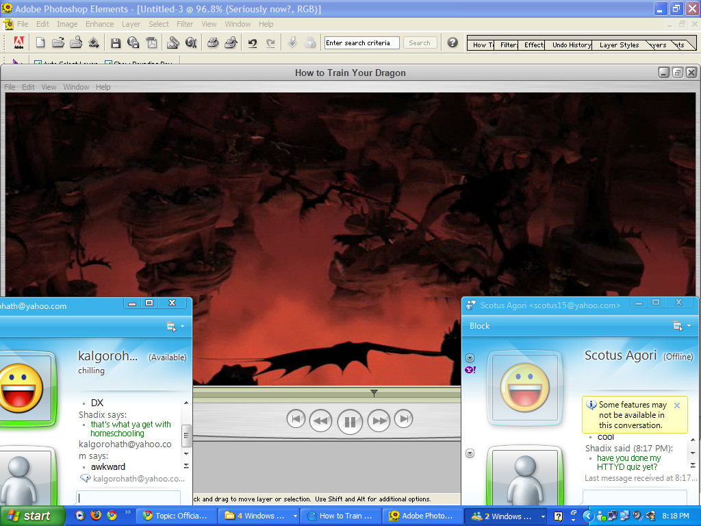Image resolution: width=701 pixels, height=526 pixels.
Task: Click Block in the Scotus Agori chat
Action: coord(479,326)
